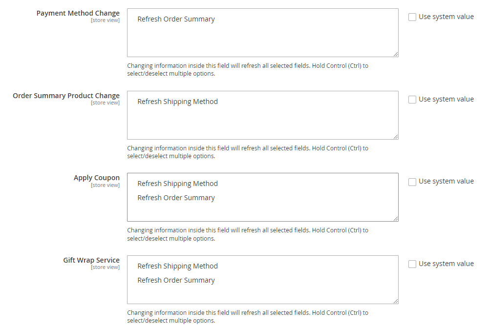
Task: Click the Payment Method Change field label
Action: pos(78,13)
